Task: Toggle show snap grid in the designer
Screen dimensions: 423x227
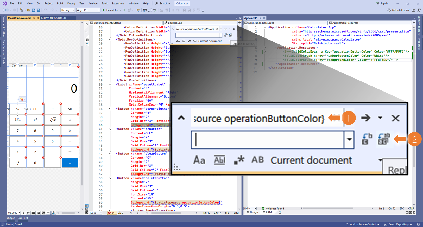Action: pos(33,213)
